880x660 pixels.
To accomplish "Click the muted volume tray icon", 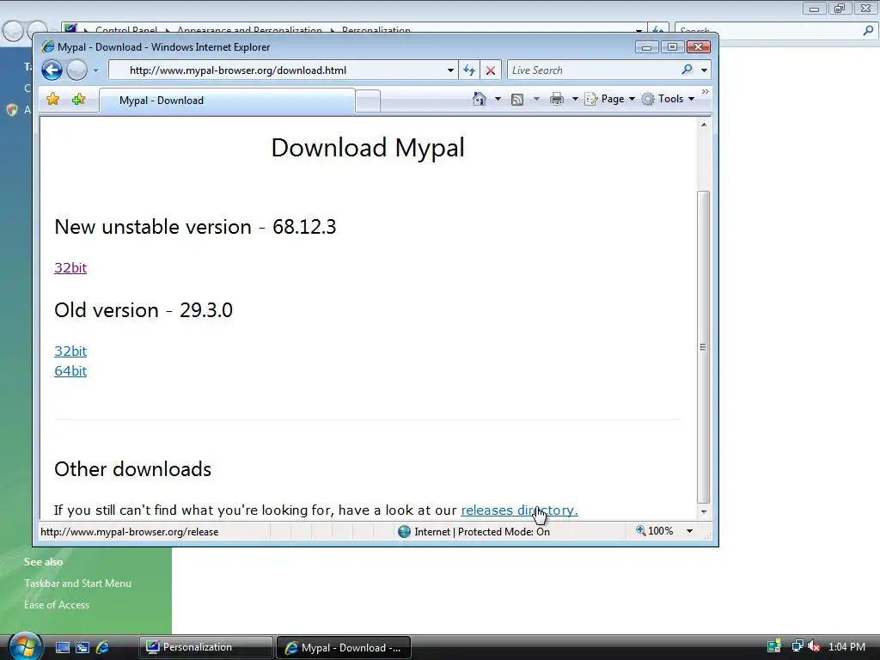I will coord(814,646).
